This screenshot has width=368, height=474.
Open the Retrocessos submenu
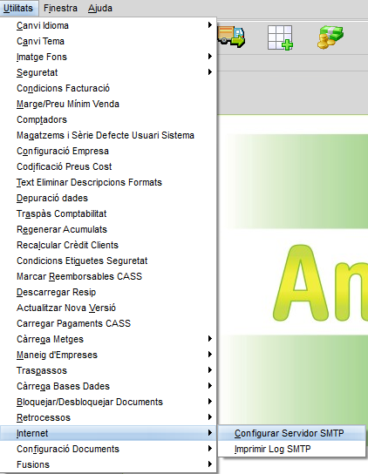108,417
